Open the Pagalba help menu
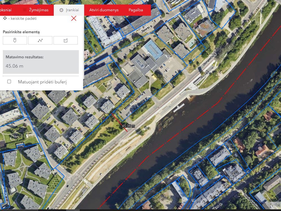This screenshot has width=281, height=211. 136,10
